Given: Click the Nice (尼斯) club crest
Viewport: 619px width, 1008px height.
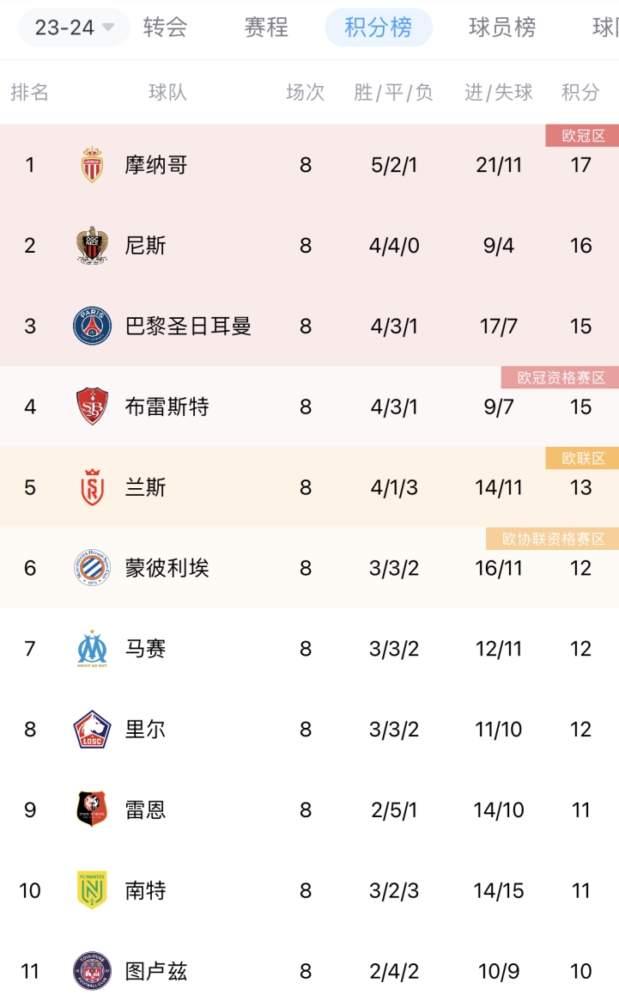Looking at the screenshot, I should point(92,245).
